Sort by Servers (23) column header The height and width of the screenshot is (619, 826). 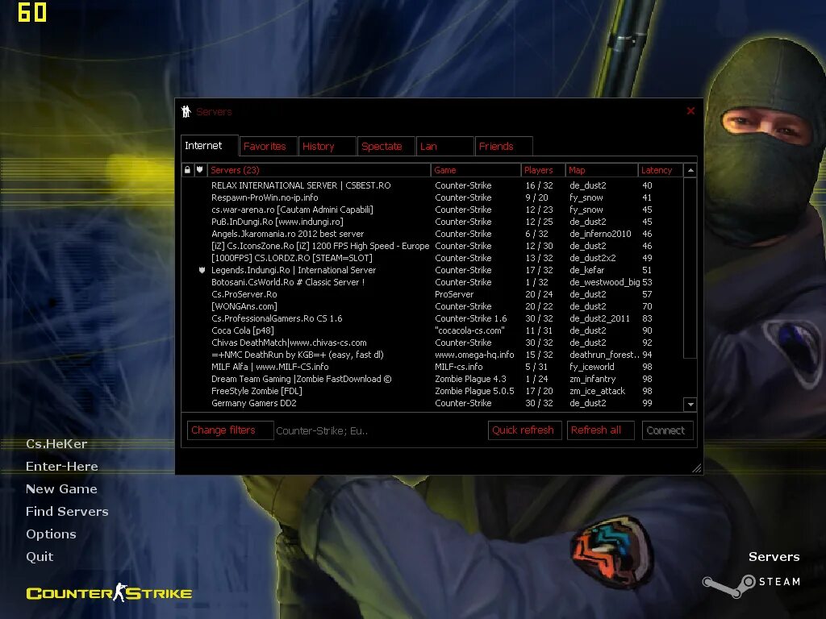319,170
